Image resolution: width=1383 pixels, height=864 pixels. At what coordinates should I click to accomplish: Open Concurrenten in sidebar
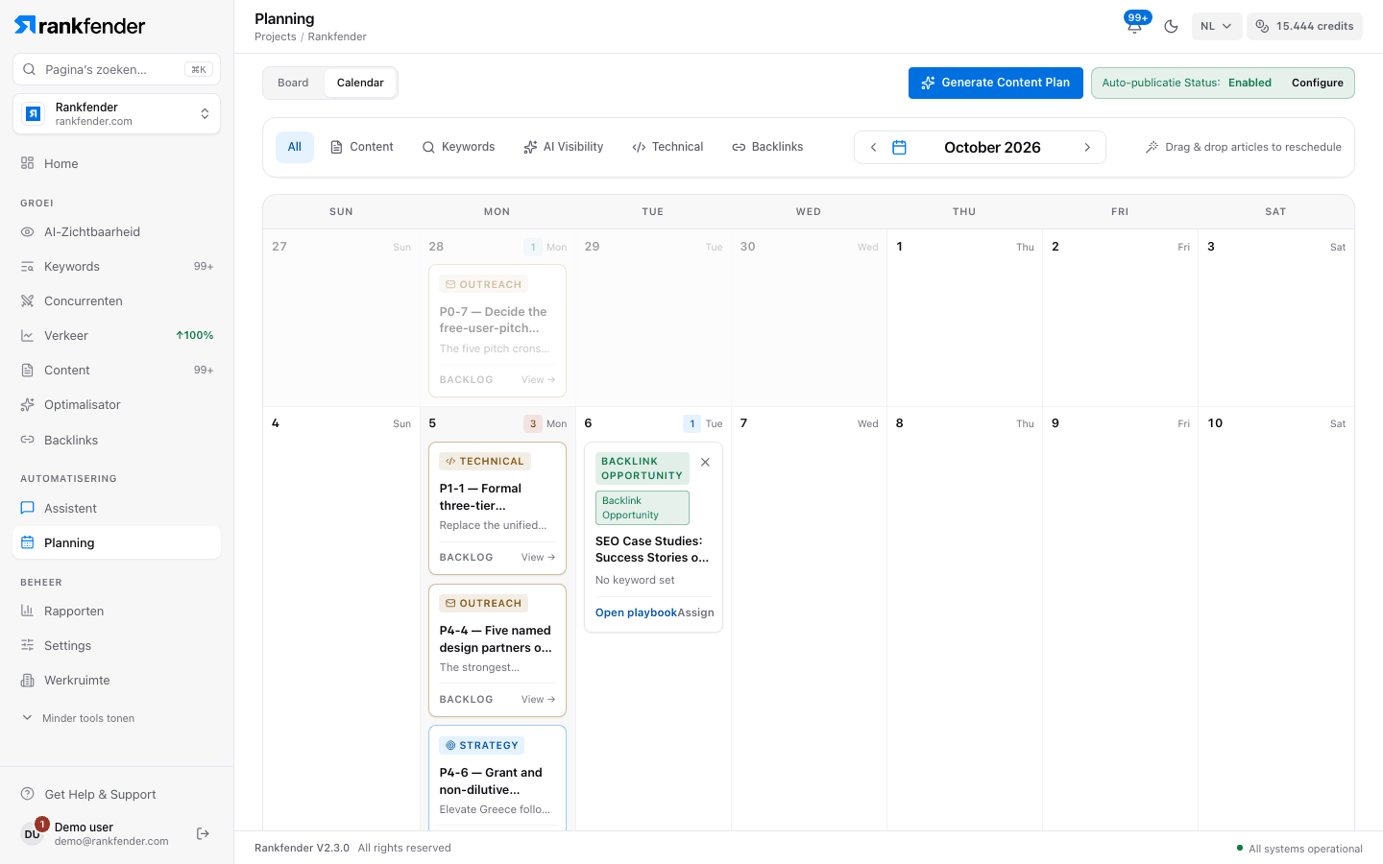[116, 300]
